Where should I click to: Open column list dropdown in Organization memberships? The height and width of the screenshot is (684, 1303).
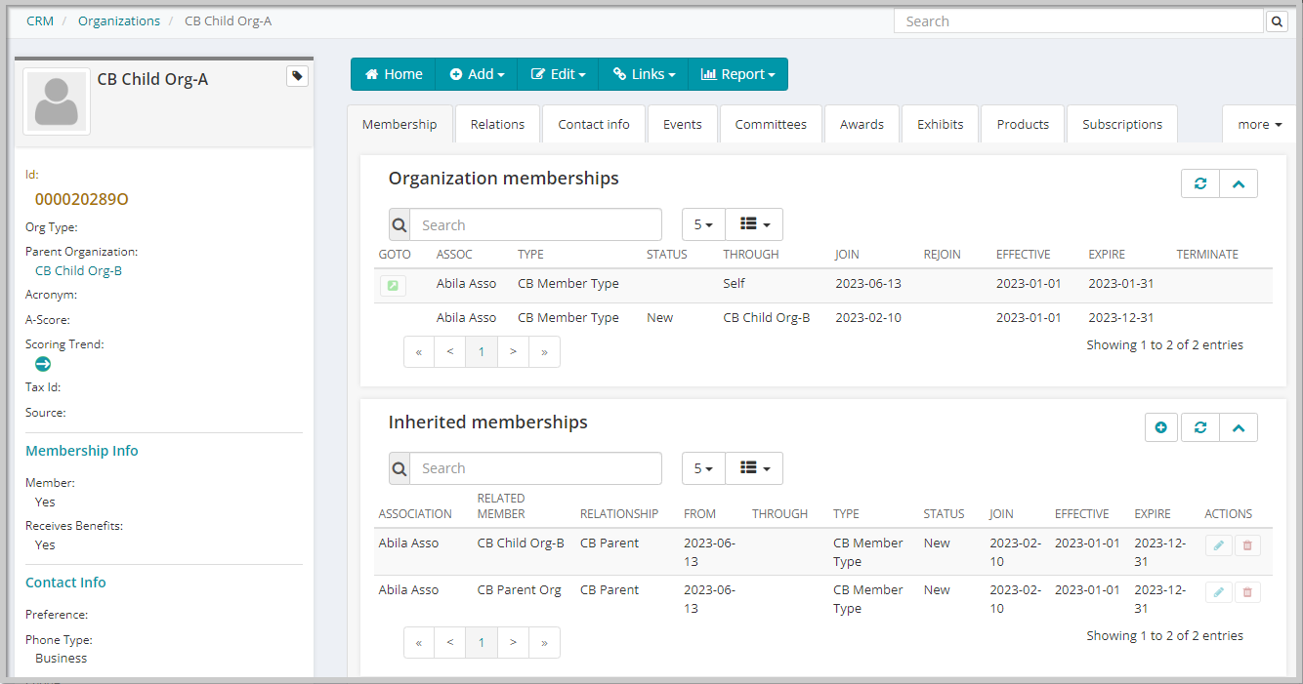coord(754,224)
